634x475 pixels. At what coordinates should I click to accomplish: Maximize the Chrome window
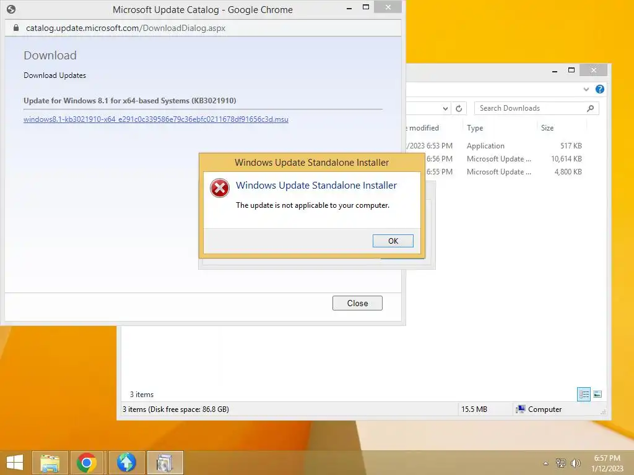point(366,7)
